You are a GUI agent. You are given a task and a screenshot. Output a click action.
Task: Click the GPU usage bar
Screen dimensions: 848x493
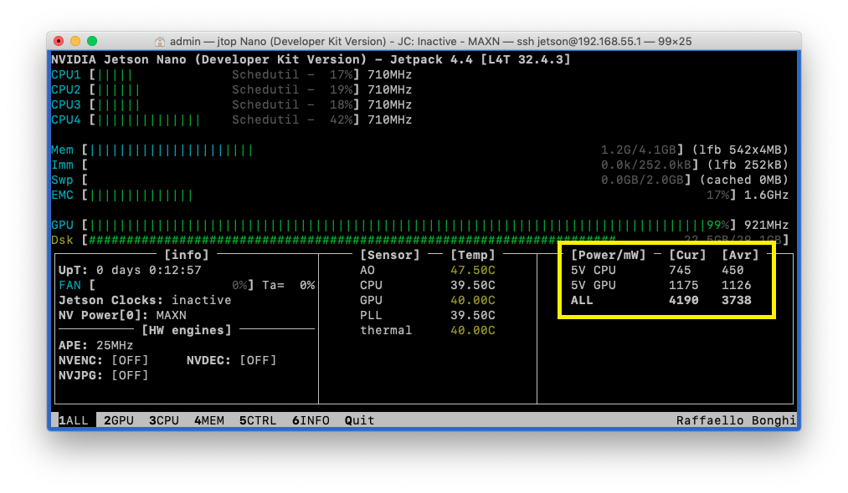(409, 225)
